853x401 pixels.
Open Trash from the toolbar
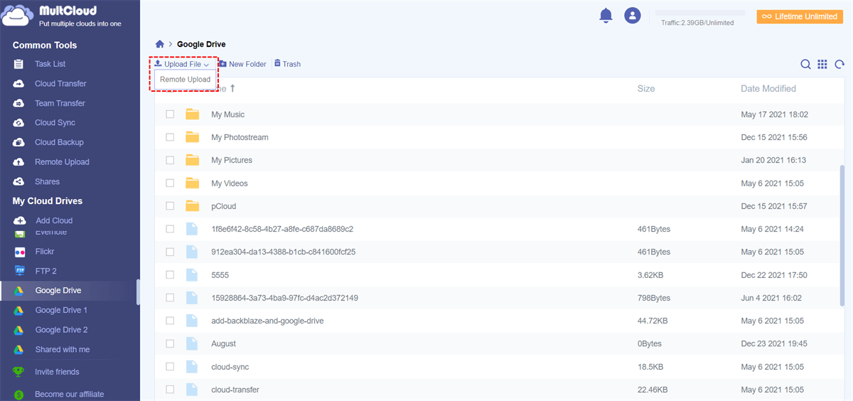[x=287, y=64]
